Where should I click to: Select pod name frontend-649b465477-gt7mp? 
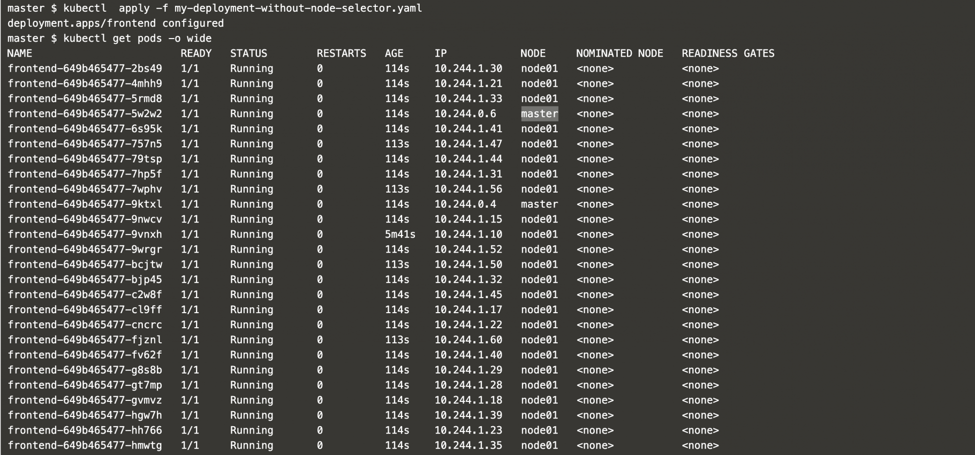click(85, 385)
